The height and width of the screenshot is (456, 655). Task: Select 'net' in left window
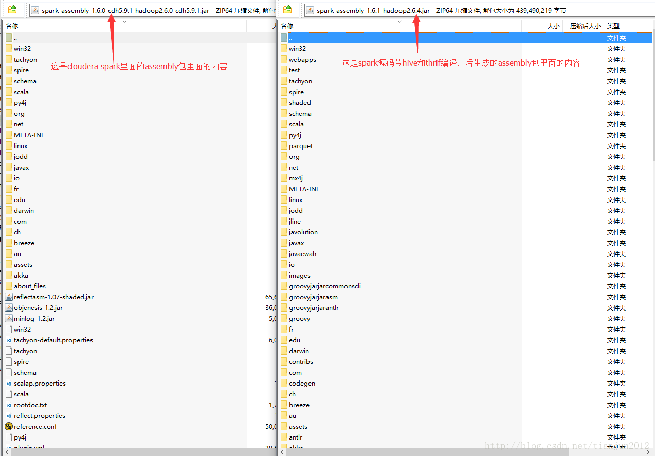(x=19, y=124)
